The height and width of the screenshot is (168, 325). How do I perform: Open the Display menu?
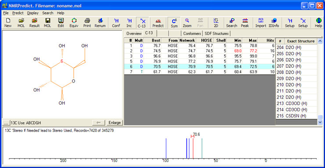pyautogui.click(x=33, y=13)
